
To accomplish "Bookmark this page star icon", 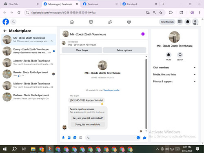I will point(161,13).
